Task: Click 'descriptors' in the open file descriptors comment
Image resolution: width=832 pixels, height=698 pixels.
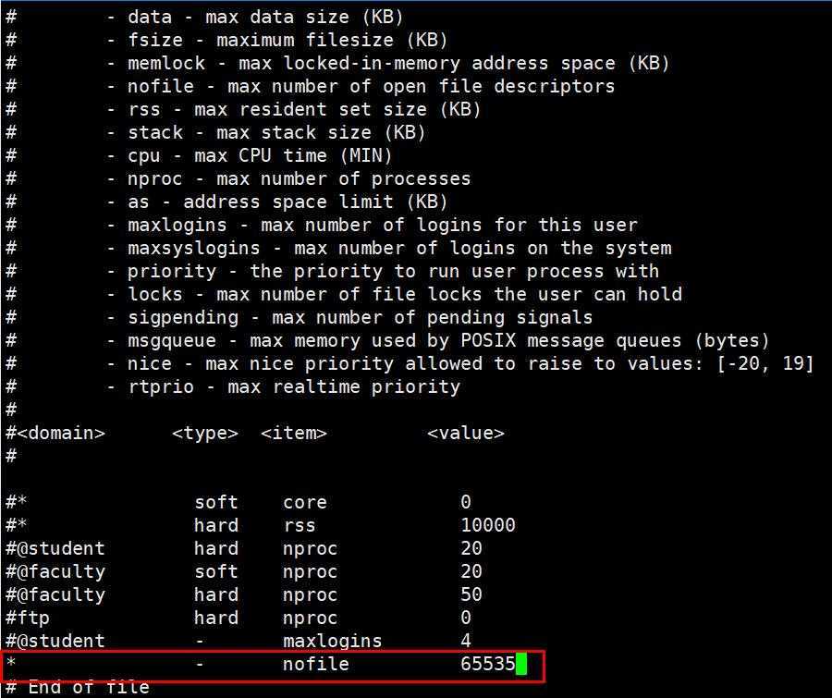Action: (554, 87)
